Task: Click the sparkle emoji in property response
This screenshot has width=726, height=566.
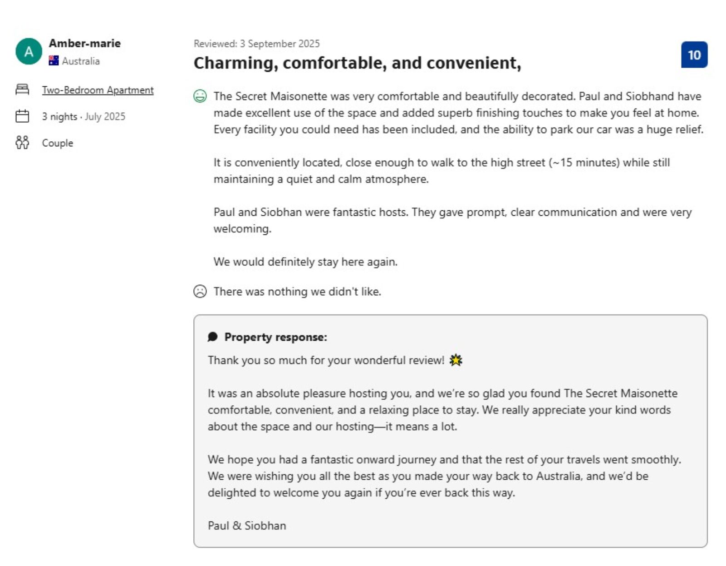Action: [456, 360]
